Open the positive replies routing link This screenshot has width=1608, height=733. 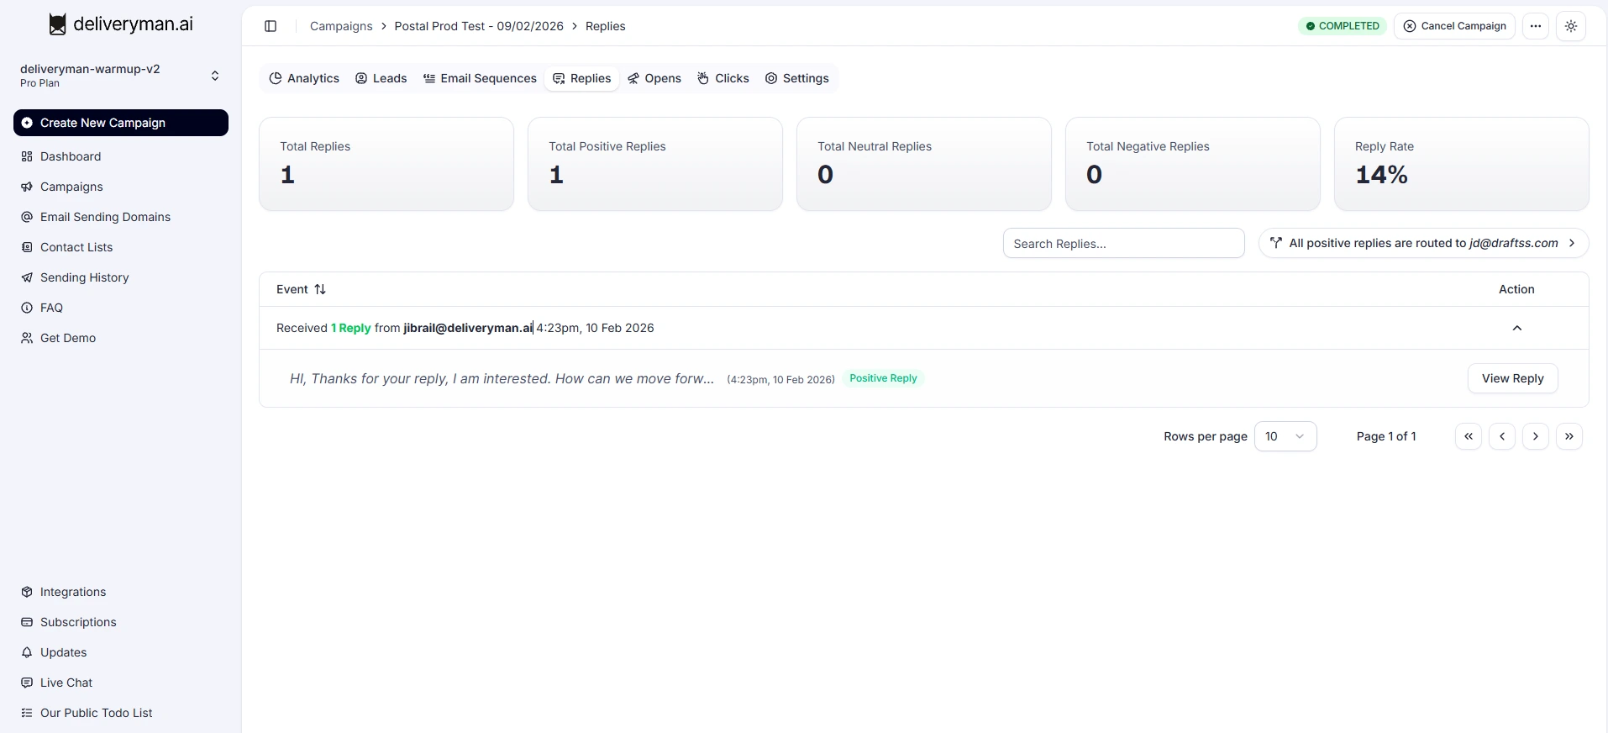click(1422, 243)
